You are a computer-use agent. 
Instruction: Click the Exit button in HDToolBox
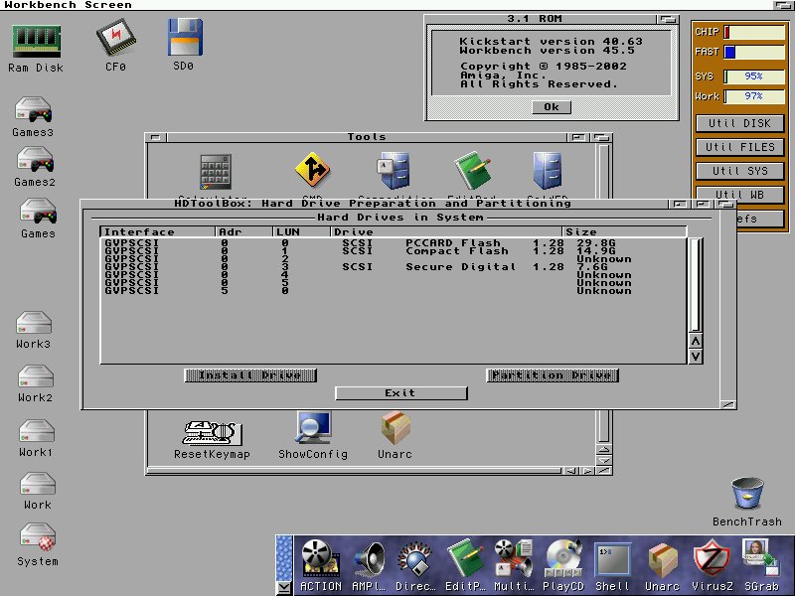point(401,393)
